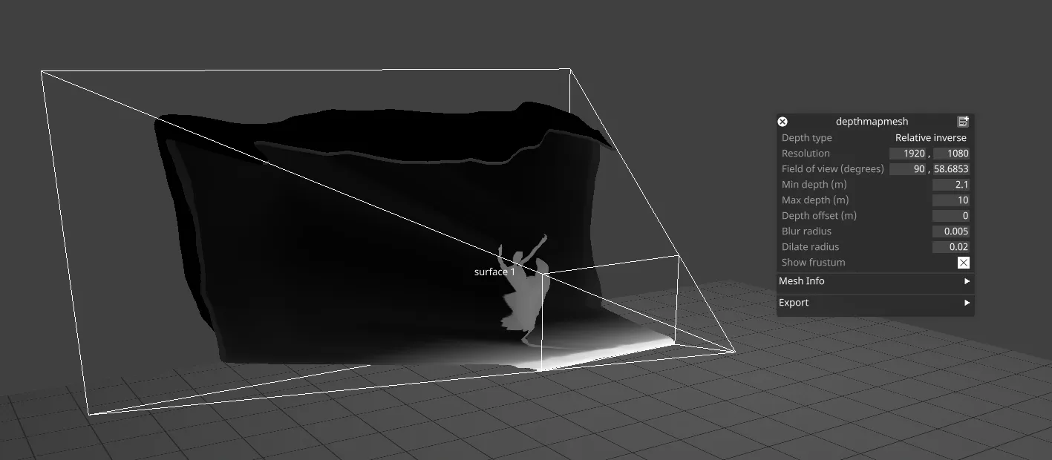This screenshot has width=1052, height=460.
Task: Click the X close icon on the panel
Action: pyautogui.click(x=783, y=122)
